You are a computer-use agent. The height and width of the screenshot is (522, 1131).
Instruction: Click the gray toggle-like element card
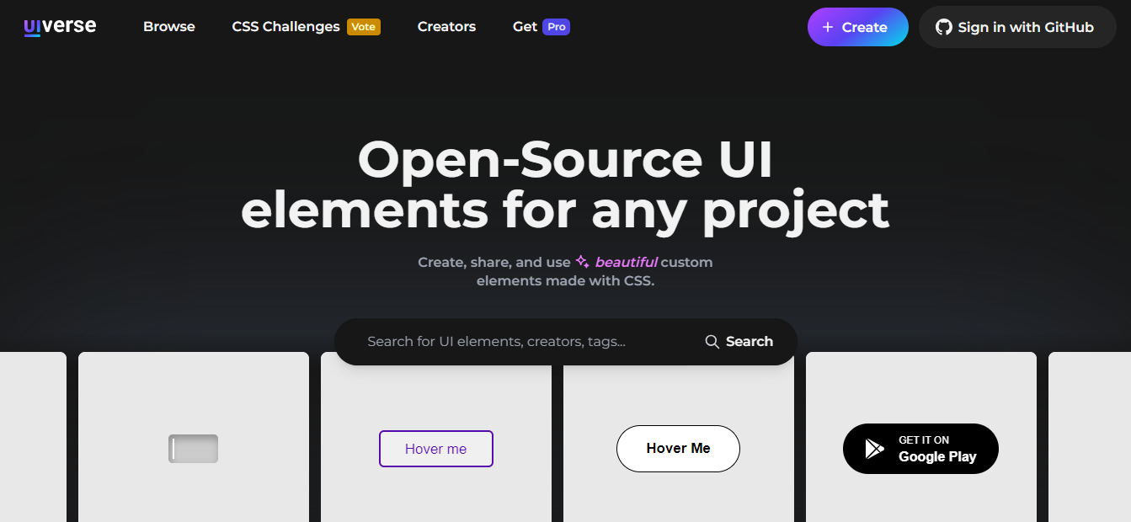[x=194, y=449]
